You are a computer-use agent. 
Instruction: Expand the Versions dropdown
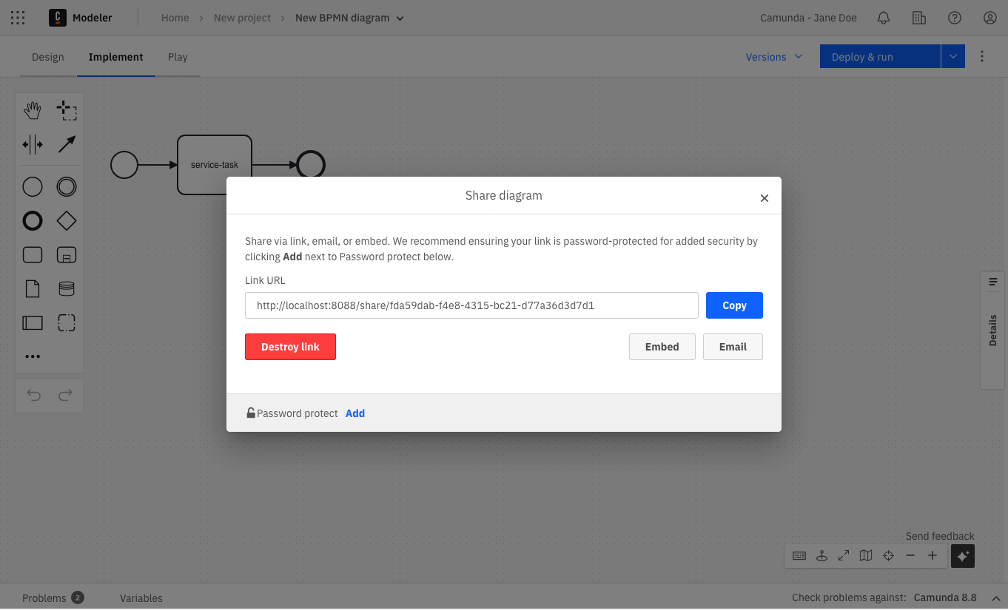[774, 57]
